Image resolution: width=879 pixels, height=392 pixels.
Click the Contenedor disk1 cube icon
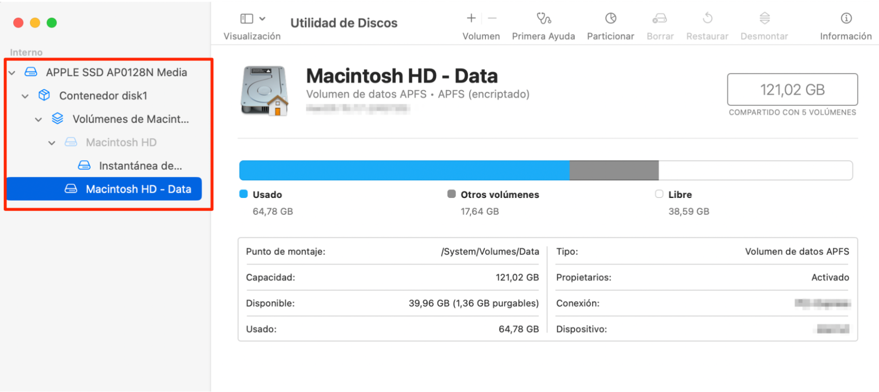[x=44, y=95]
